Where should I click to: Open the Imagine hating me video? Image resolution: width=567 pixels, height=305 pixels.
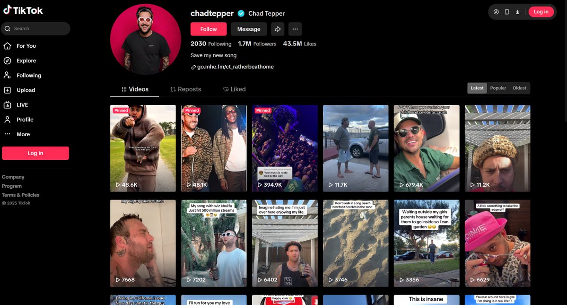point(285,243)
